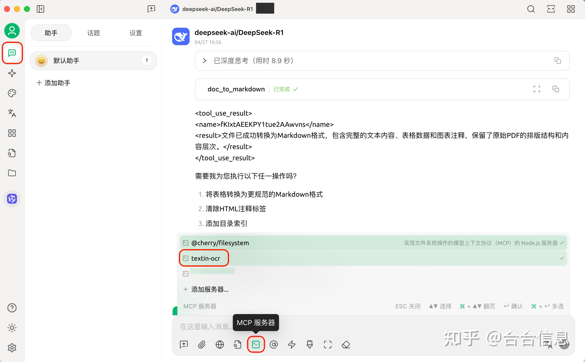This screenshot has height=362, width=585.
Task: Expand the 已深度思考 thinking block
Action: (204, 61)
